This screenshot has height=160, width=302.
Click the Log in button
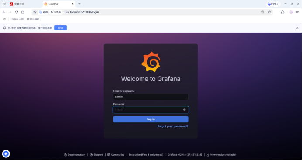pos(151,119)
